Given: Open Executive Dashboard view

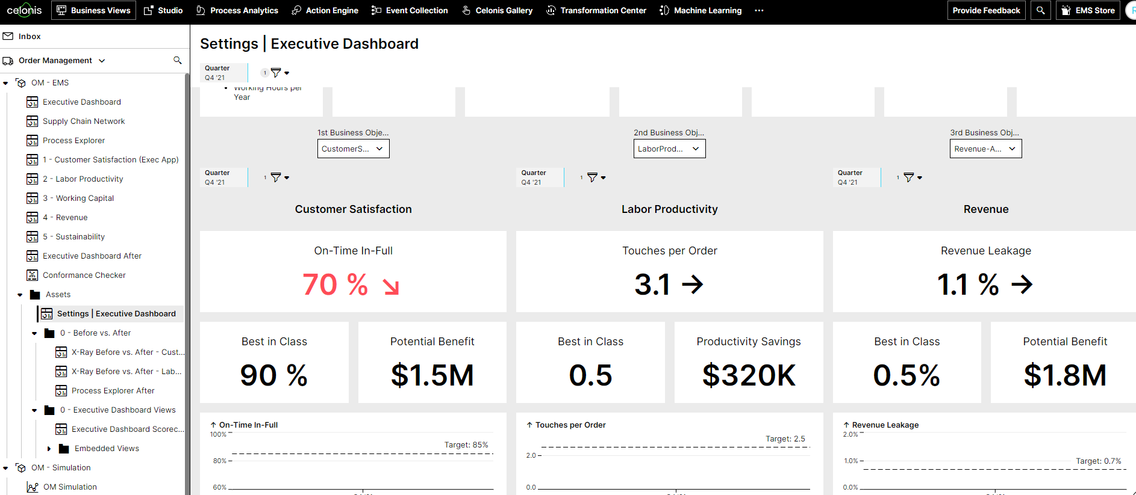Looking at the screenshot, I should coord(81,102).
